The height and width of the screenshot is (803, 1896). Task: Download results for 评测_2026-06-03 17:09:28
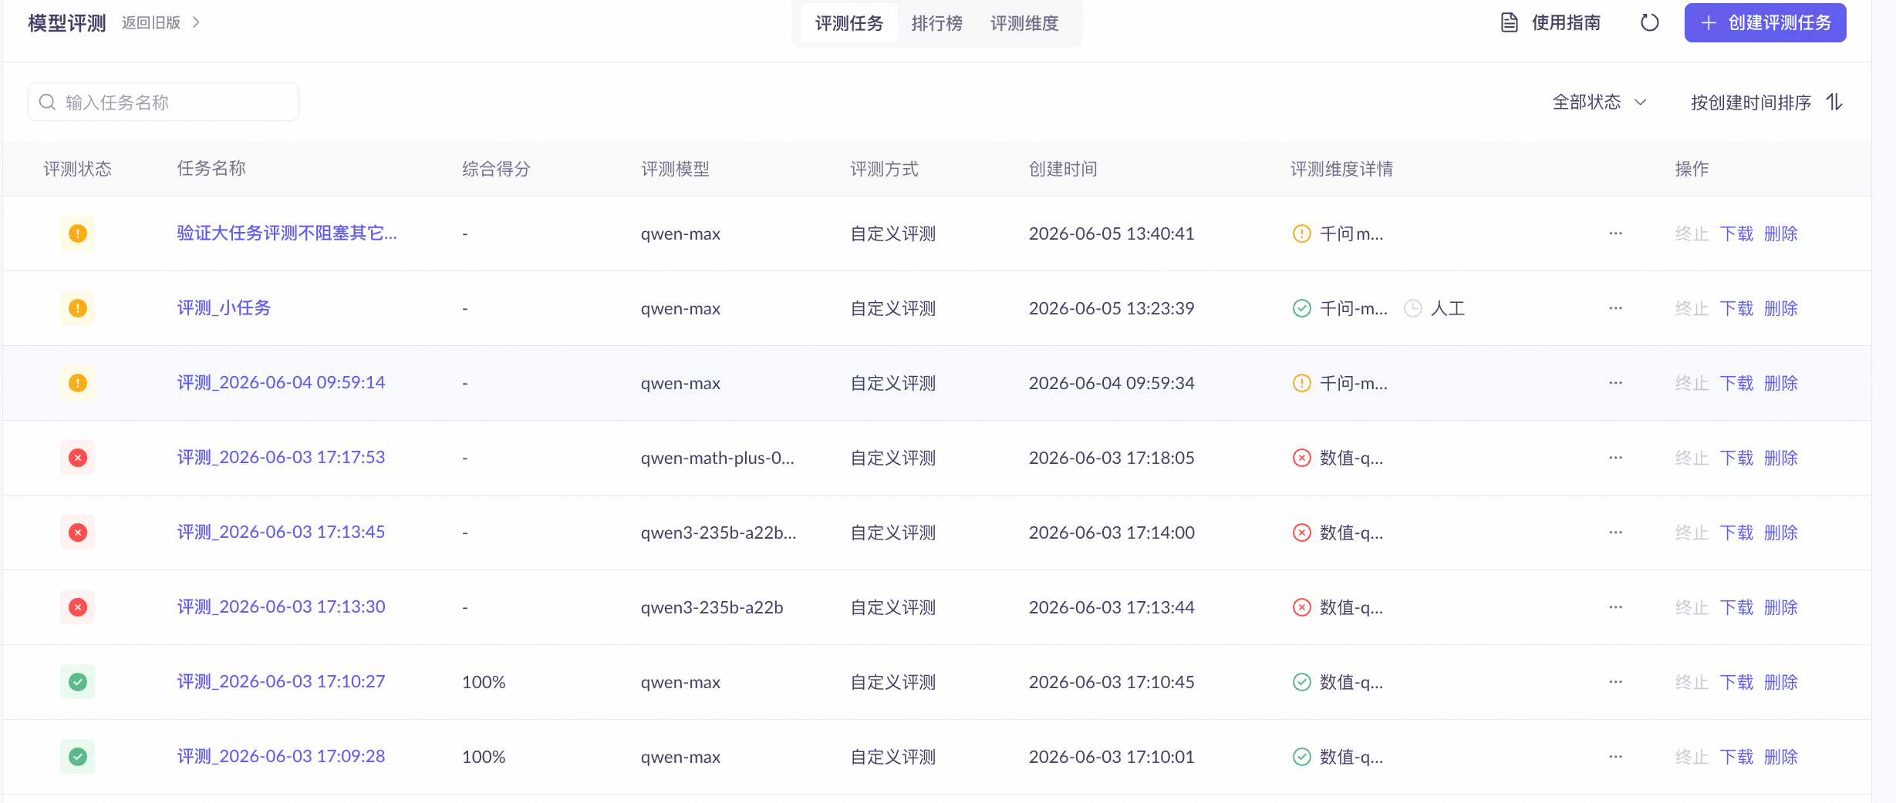pos(1736,757)
